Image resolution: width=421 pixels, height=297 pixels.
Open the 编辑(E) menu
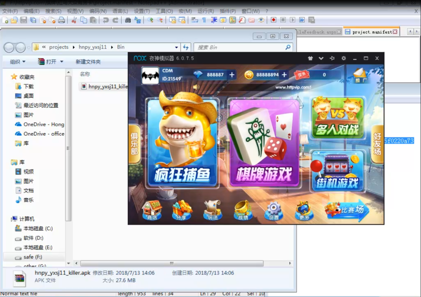[x=31, y=11]
